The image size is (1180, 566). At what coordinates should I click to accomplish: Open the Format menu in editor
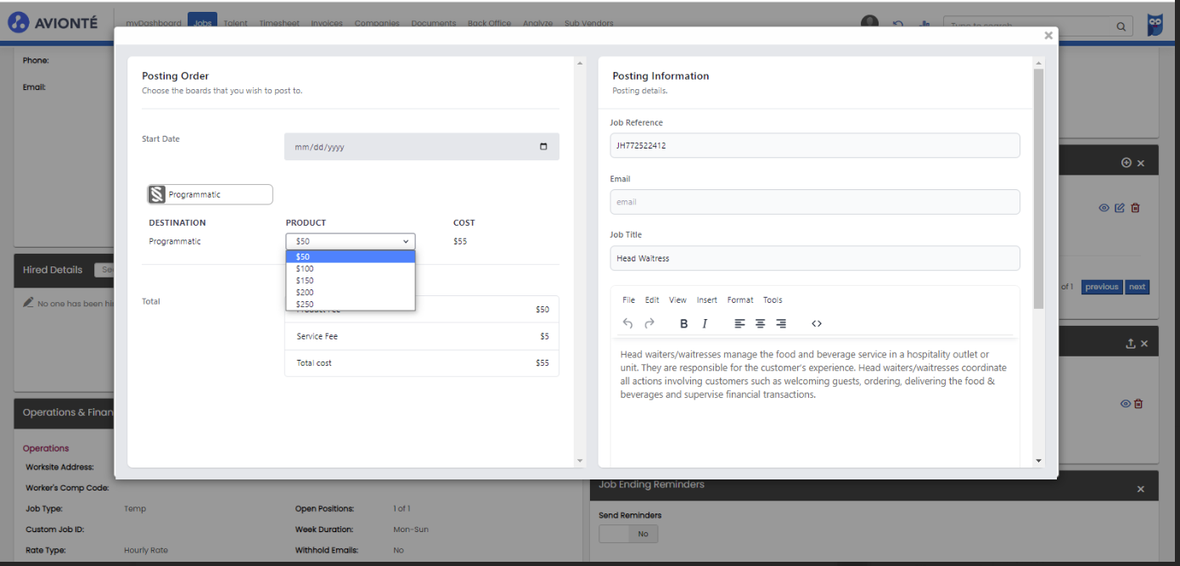[739, 300]
